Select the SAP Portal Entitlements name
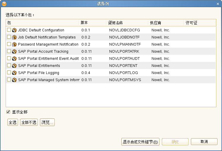Image resolution: width=222 pixels, height=151 pixels. (x=39, y=66)
